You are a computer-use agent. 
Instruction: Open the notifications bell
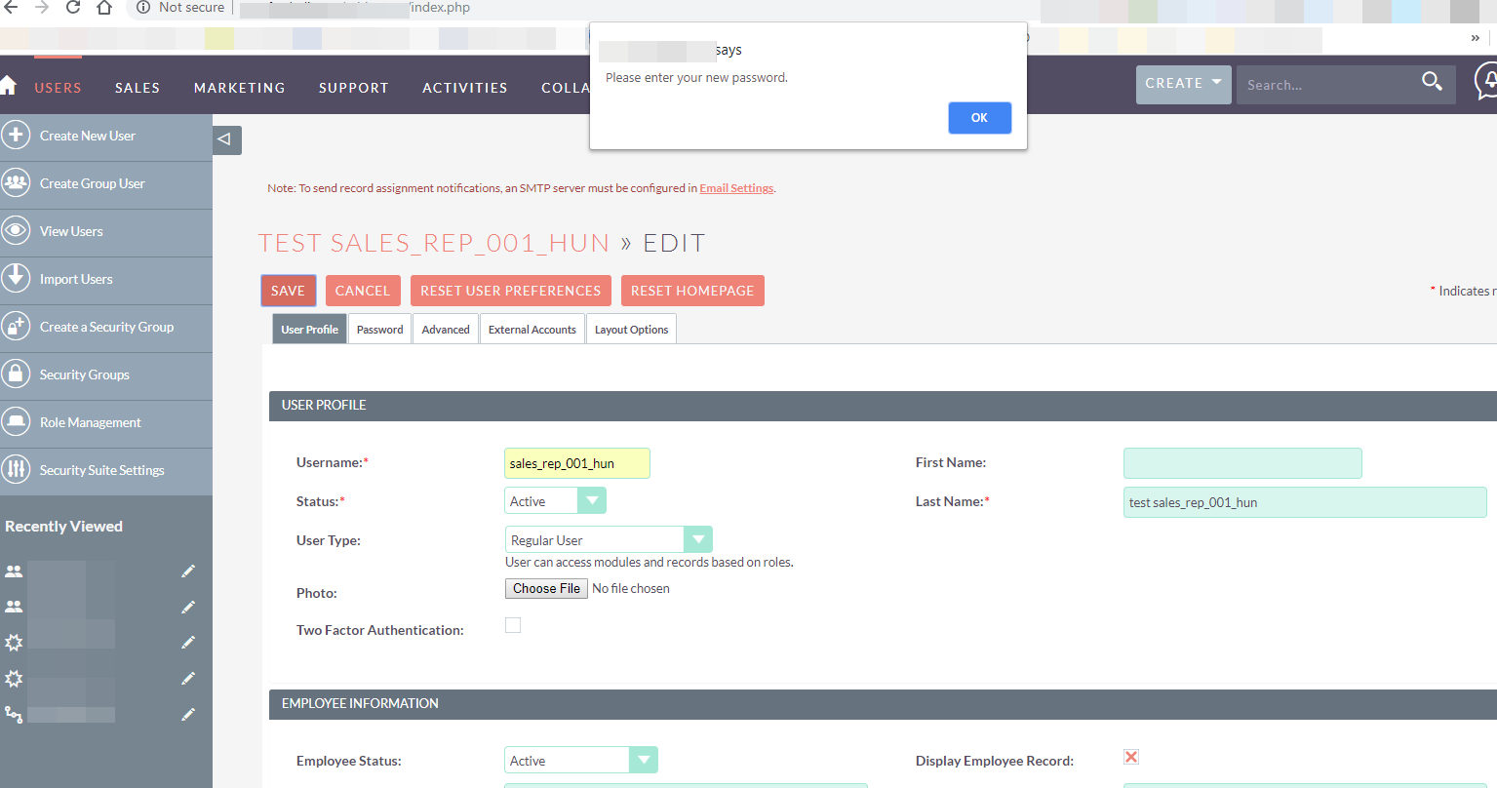1488,82
